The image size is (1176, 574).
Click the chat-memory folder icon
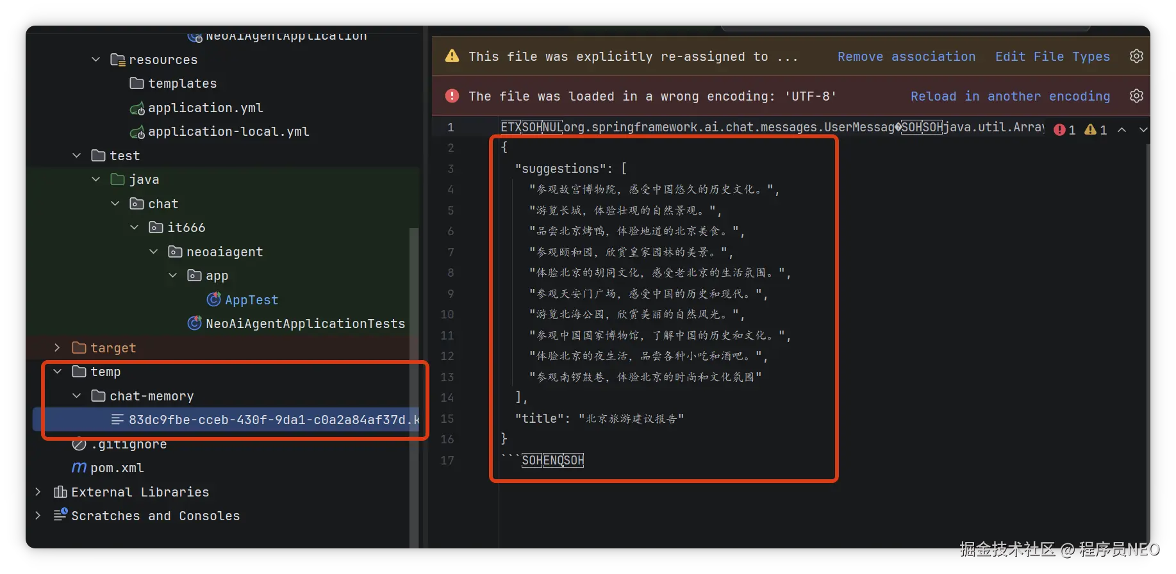pos(98,396)
